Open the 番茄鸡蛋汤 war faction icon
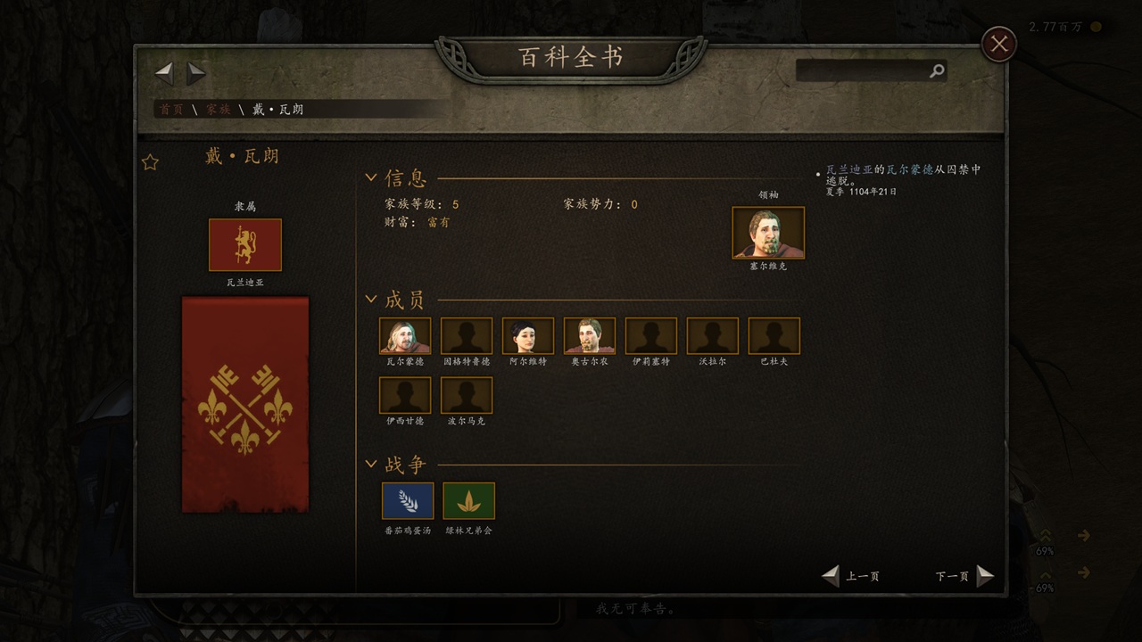 click(408, 501)
